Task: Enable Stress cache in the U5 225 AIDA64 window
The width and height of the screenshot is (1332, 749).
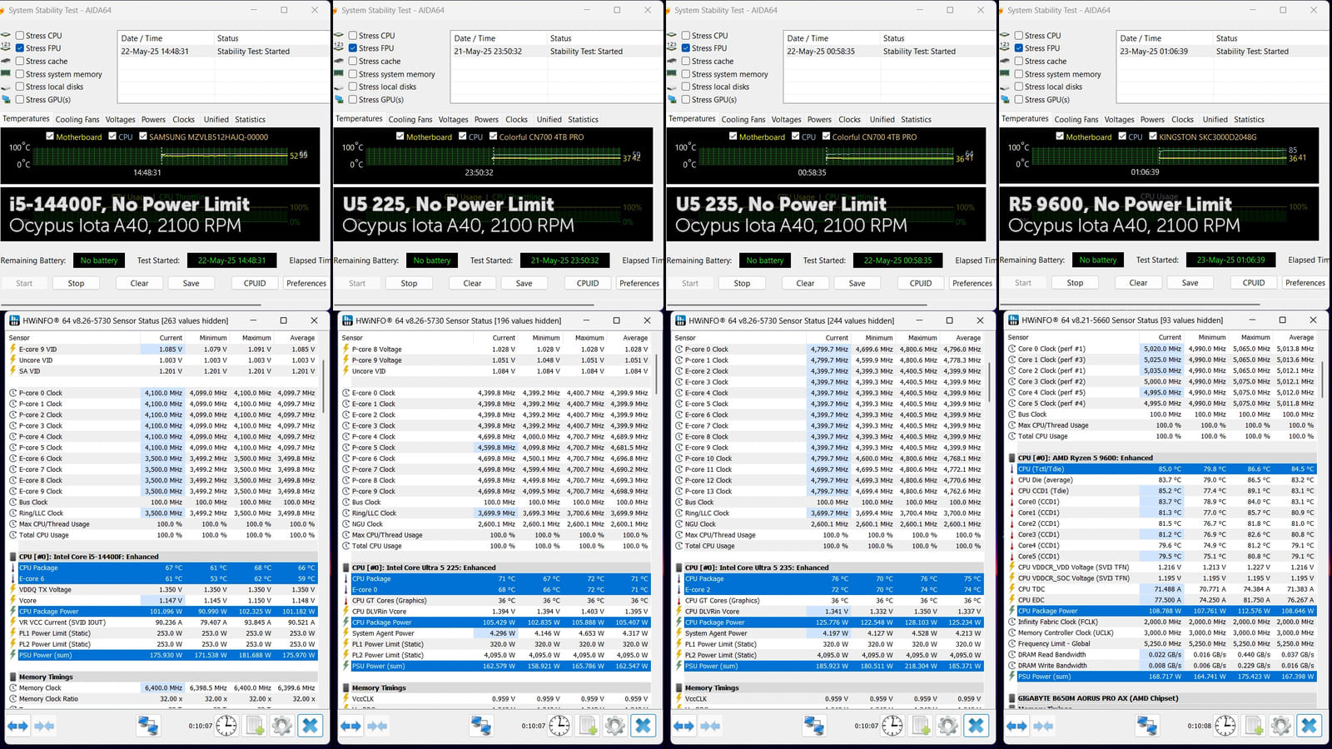Action: coord(353,62)
